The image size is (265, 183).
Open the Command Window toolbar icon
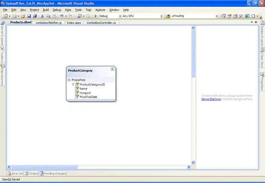[253, 16]
